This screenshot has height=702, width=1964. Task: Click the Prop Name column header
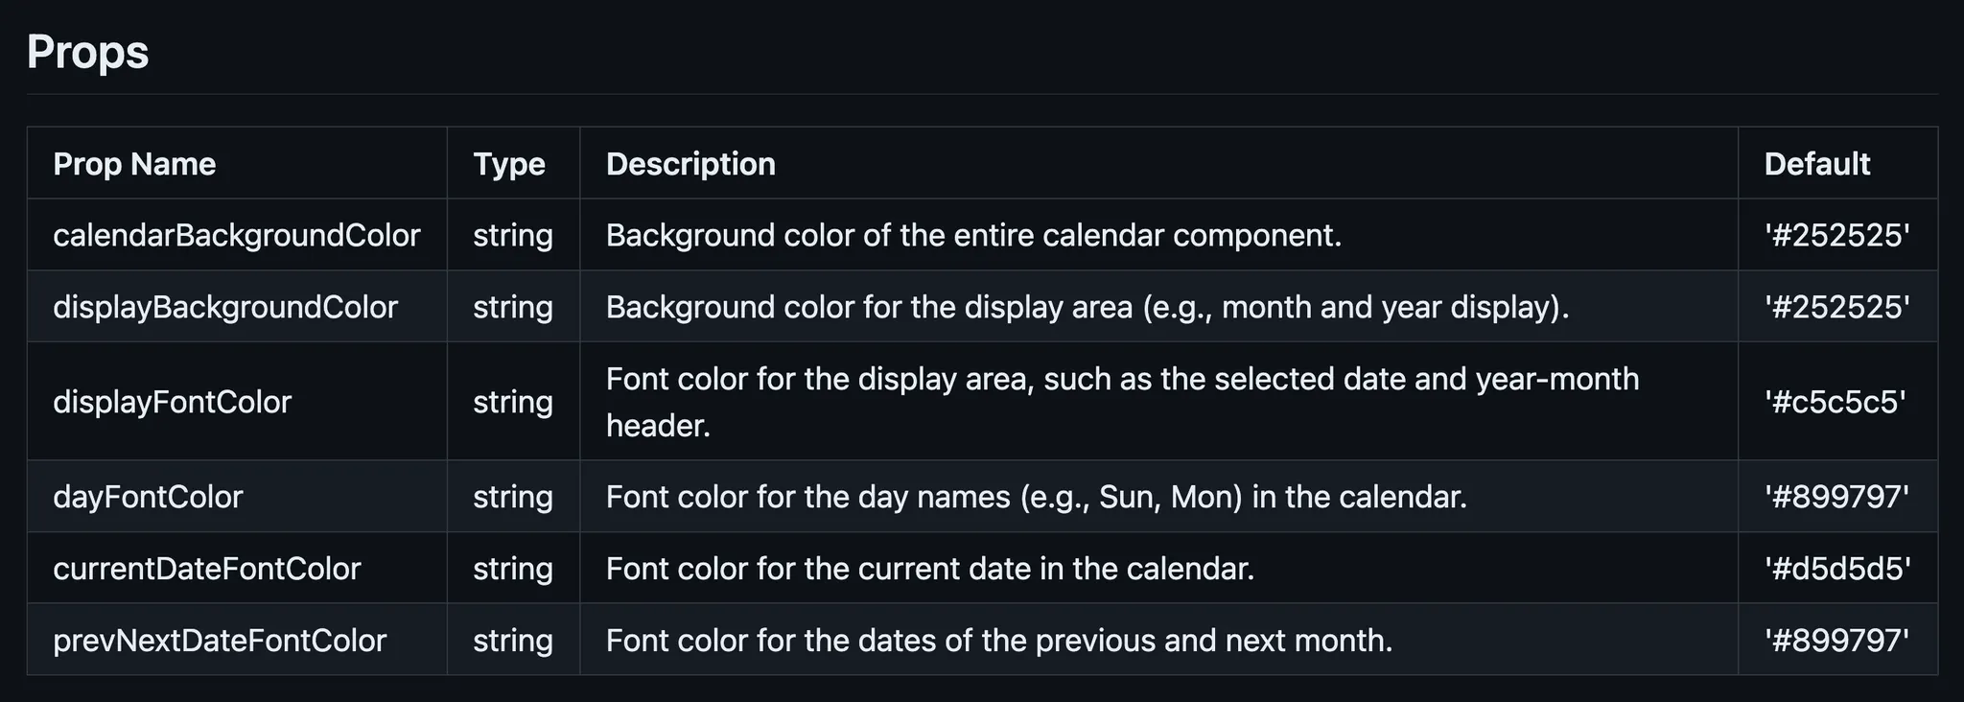tap(134, 164)
